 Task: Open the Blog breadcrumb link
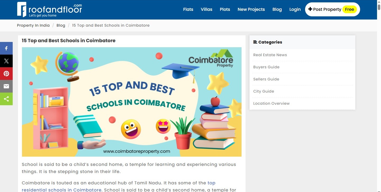61,25
